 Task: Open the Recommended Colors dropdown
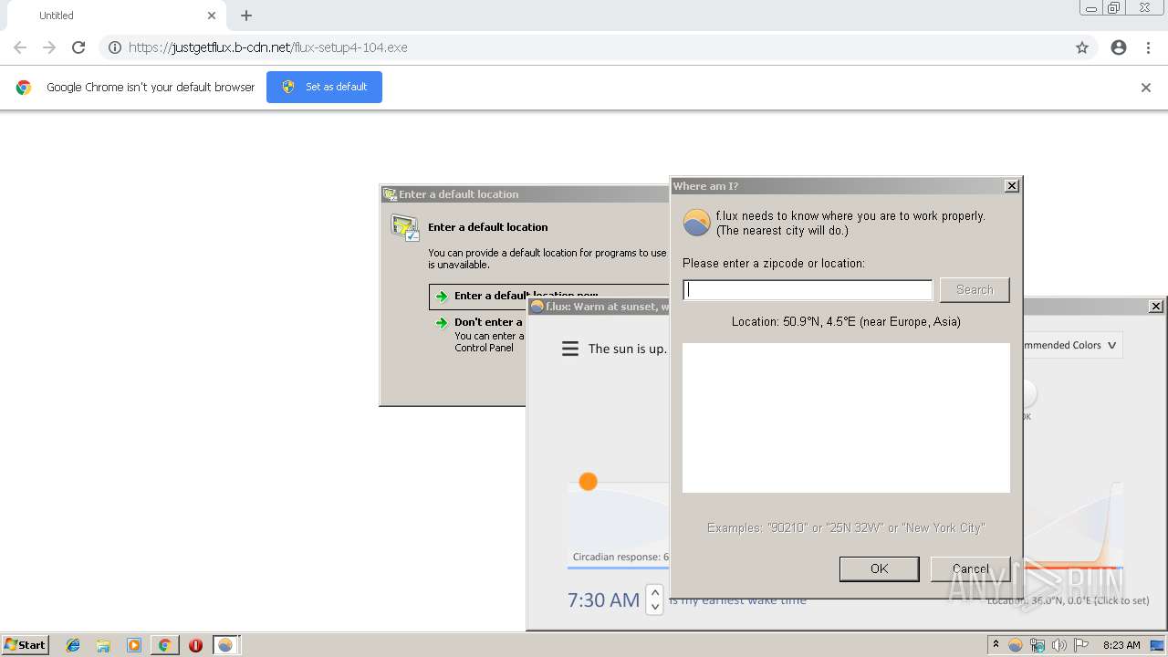click(1072, 345)
